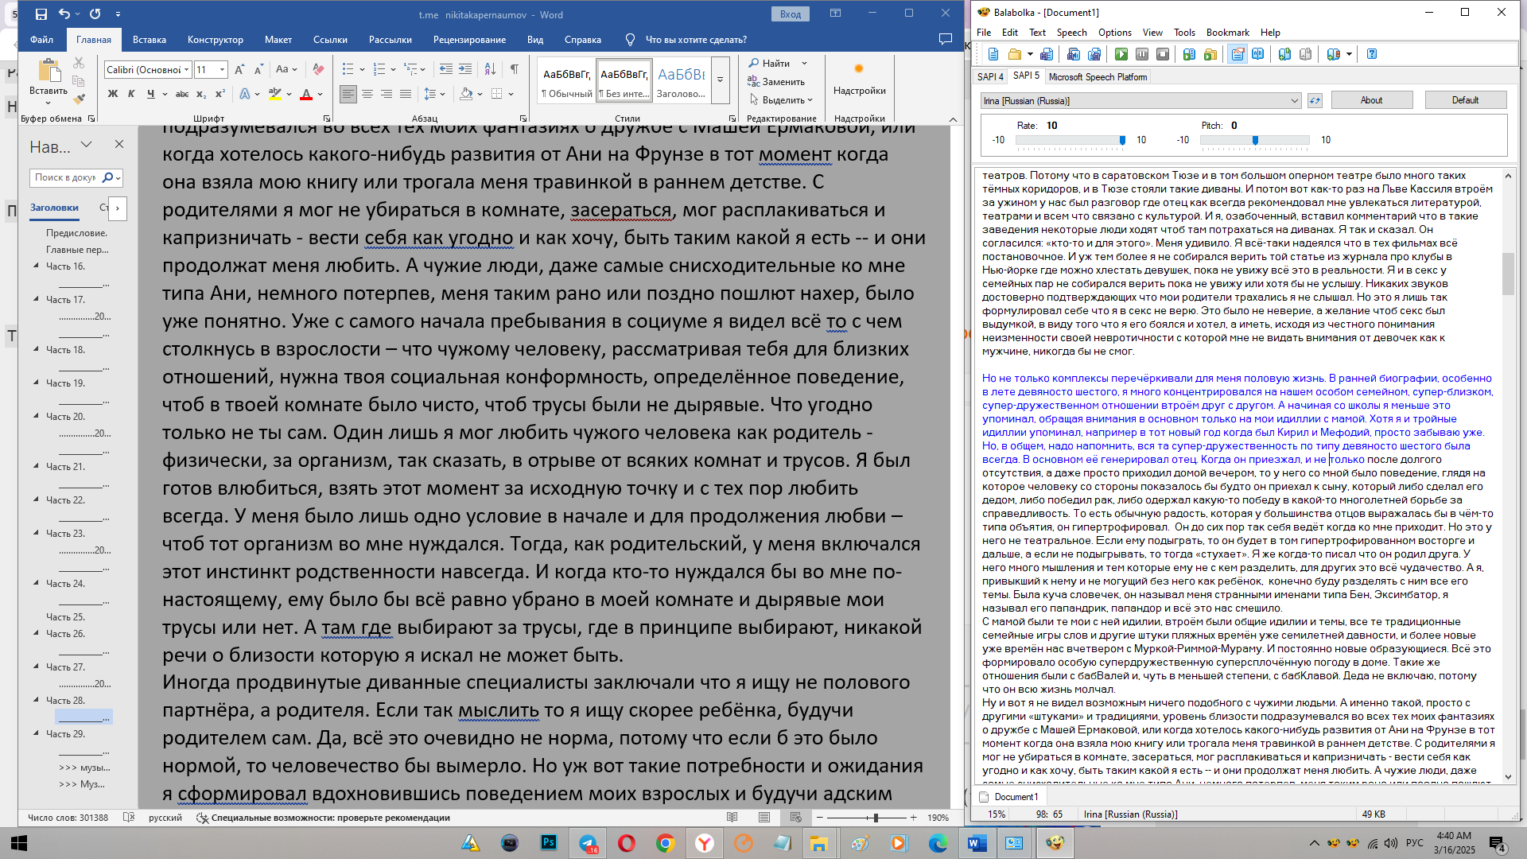Click the Stop playback icon in Balabolka
The image size is (1527, 859).
[x=1162, y=54]
